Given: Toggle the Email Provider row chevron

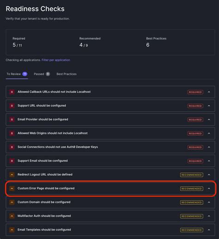Looking at the screenshot, I should [x=209, y=120].
